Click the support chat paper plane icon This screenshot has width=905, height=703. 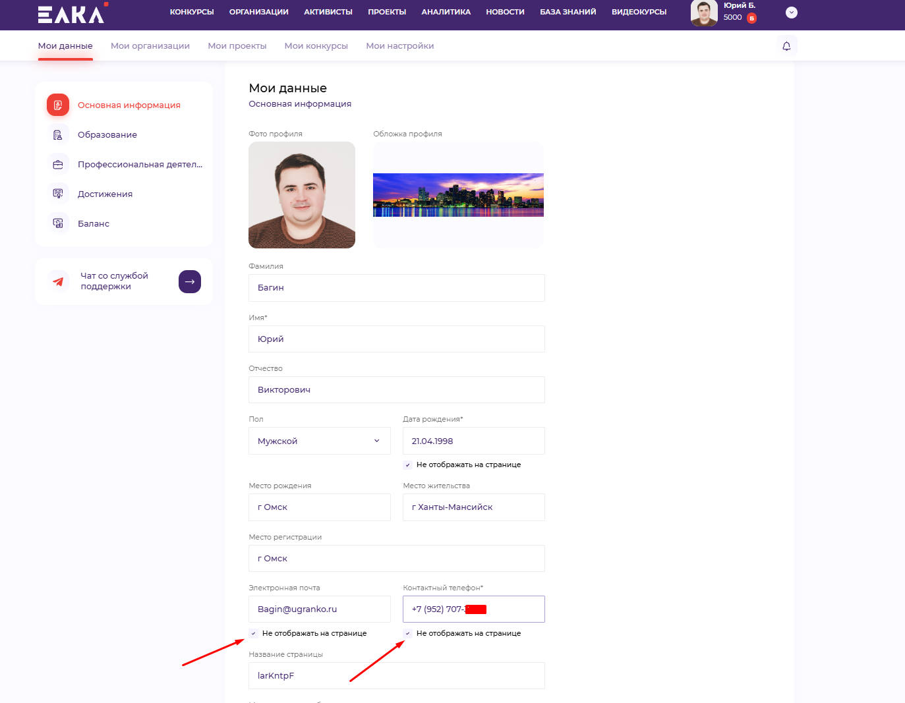(59, 281)
